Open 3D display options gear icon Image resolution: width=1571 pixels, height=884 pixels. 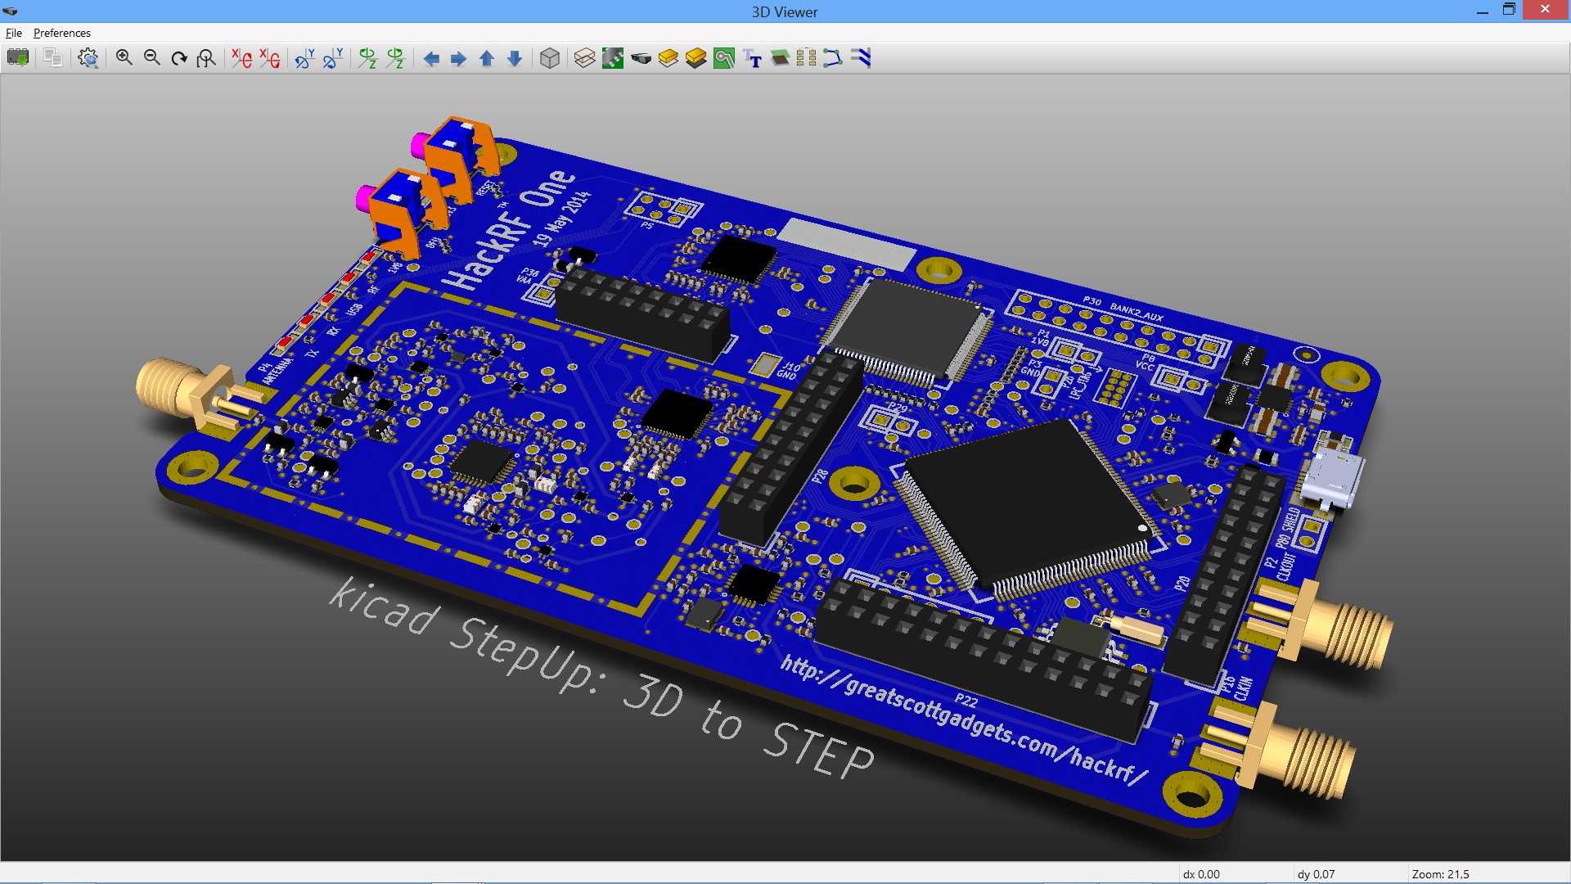tap(88, 58)
